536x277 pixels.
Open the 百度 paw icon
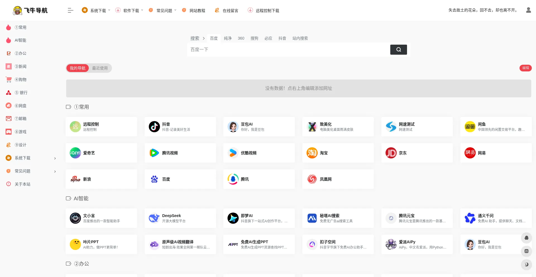coord(154,179)
